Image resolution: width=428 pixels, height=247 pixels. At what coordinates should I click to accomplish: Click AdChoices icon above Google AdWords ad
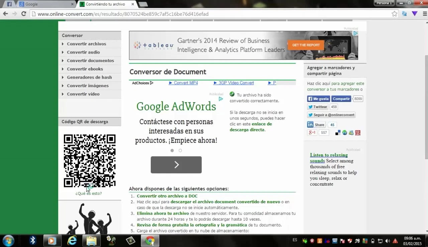tap(221, 99)
